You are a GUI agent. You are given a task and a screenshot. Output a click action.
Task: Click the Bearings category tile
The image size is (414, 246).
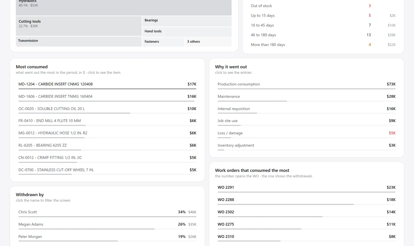[187, 21]
